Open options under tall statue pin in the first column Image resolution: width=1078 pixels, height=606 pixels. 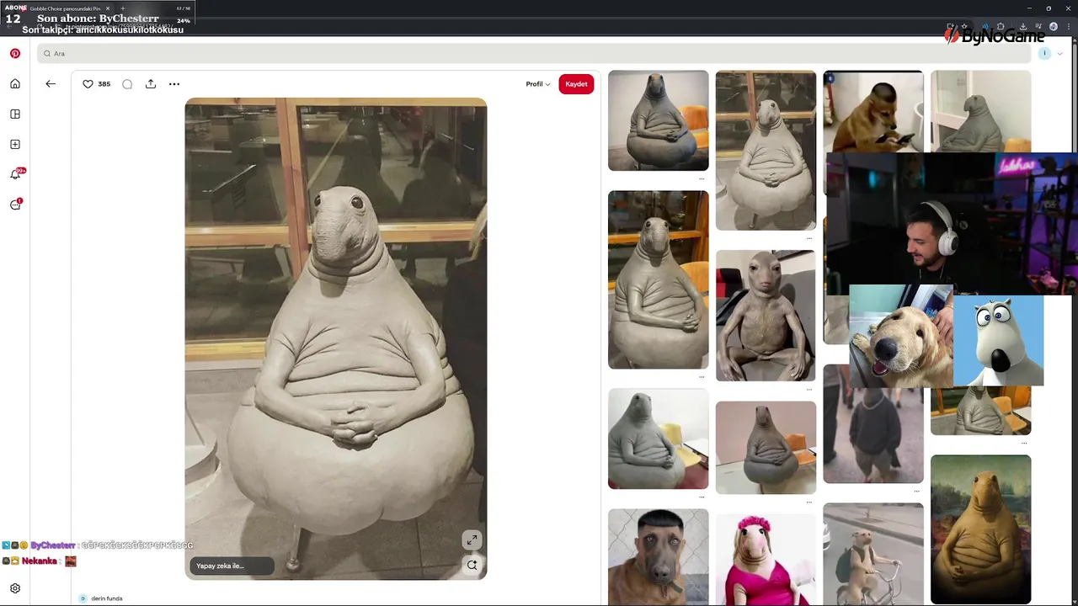click(x=702, y=377)
